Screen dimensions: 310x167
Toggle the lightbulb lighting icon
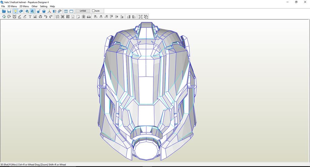click(x=15, y=11)
